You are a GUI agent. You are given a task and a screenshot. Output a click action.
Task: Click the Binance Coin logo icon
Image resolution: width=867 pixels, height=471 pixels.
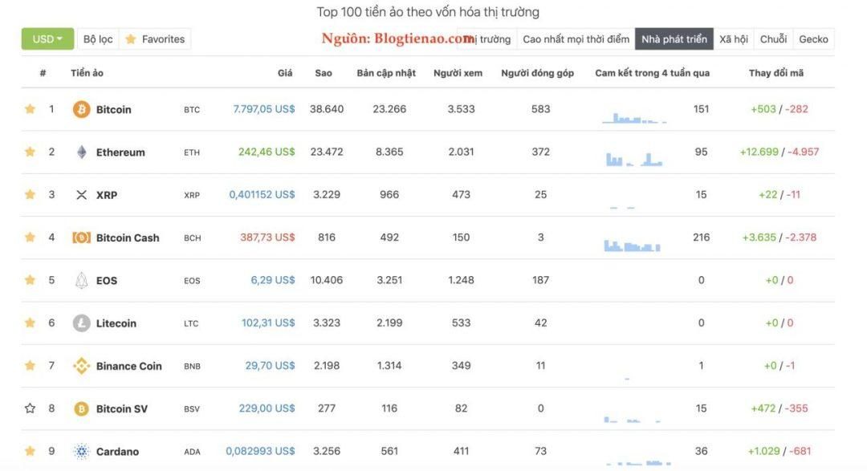pos(81,366)
